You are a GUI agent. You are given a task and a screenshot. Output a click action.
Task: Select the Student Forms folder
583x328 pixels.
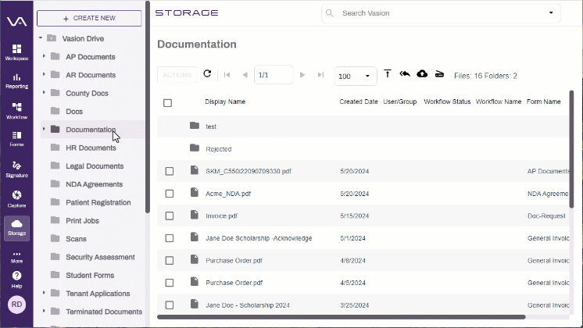90,275
